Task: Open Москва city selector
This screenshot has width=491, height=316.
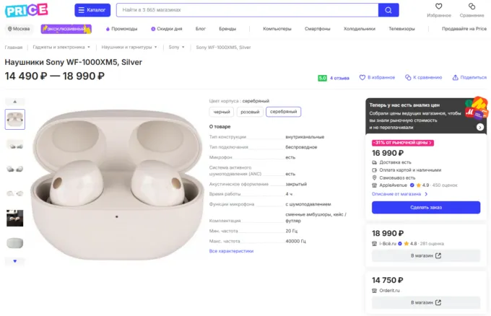Action: pos(19,29)
